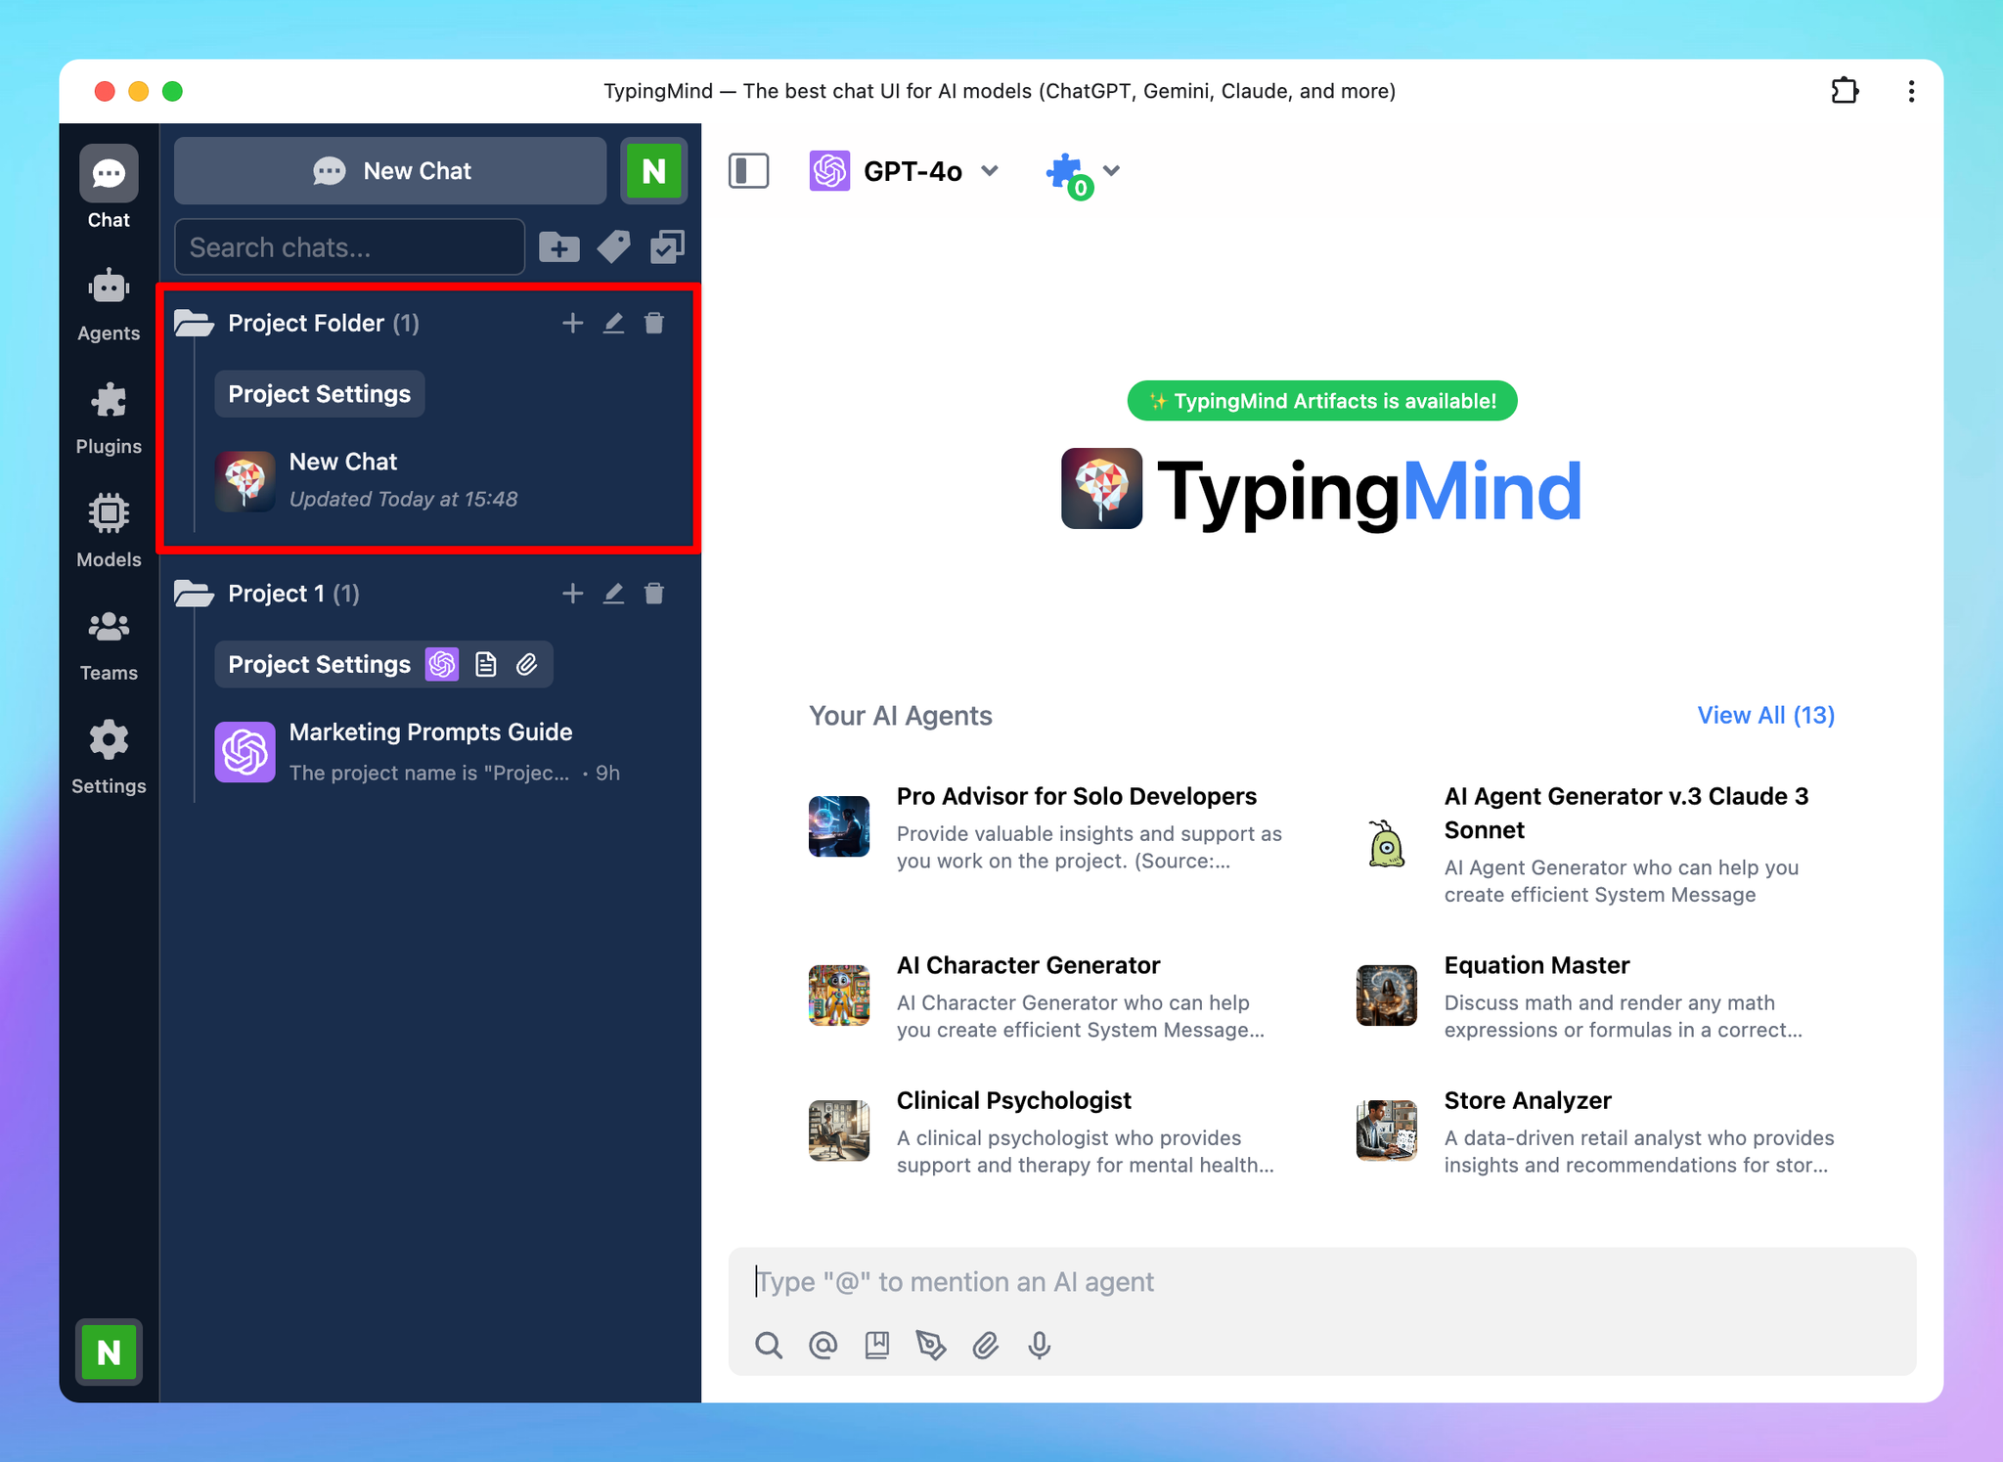The image size is (2003, 1462).
Task: Open the three-dot menu in title bar
Action: [x=1911, y=91]
